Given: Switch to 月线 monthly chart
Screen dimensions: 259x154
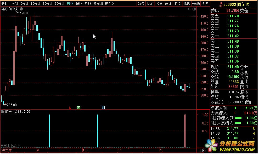Looking at the screenshot, I should 88,4.
